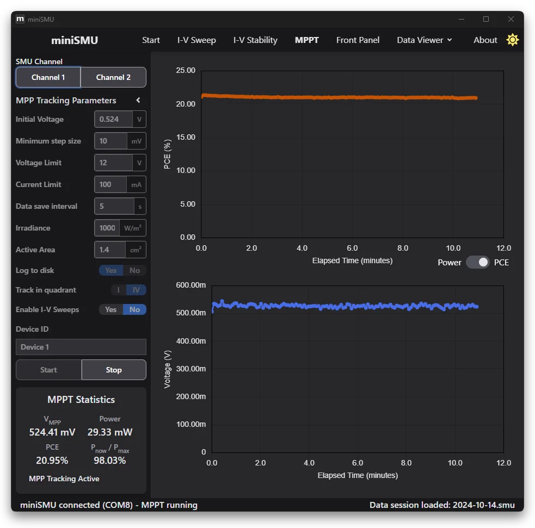Track in quadrant IV
This screenshot has height=528, width=535.
[x=136, y=290]
